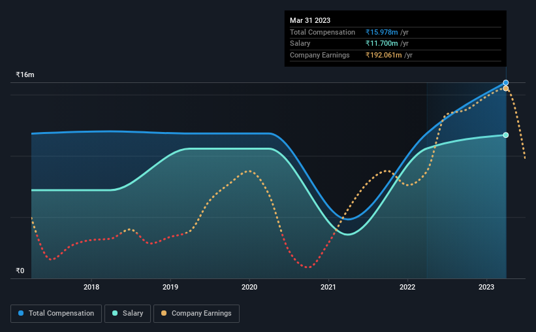Select the 2023 x-axis label
The image size is (536, 332).
(x=486, y=287)
